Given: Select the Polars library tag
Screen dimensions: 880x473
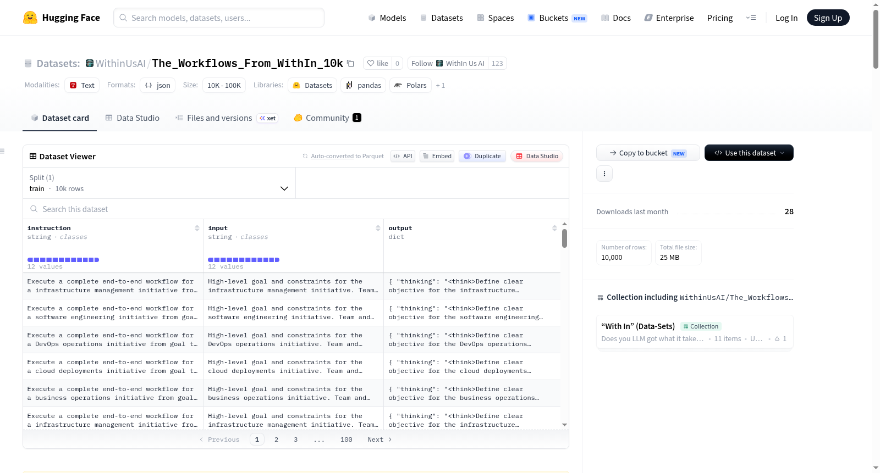Looking at the screenshot, I should click(x=410, y=85).
